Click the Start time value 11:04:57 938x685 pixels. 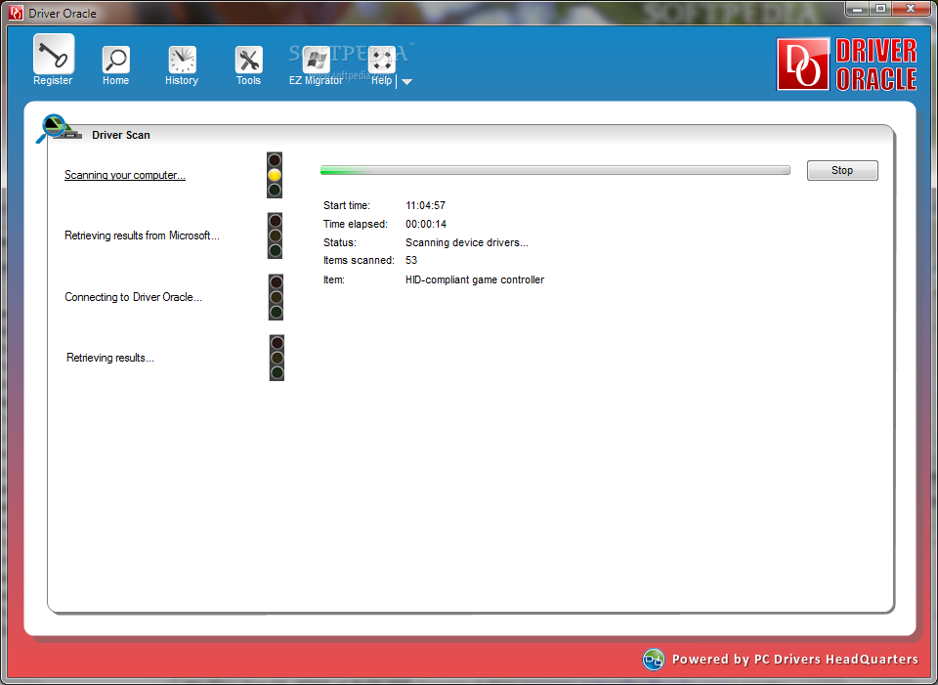[x=425, y=205]
